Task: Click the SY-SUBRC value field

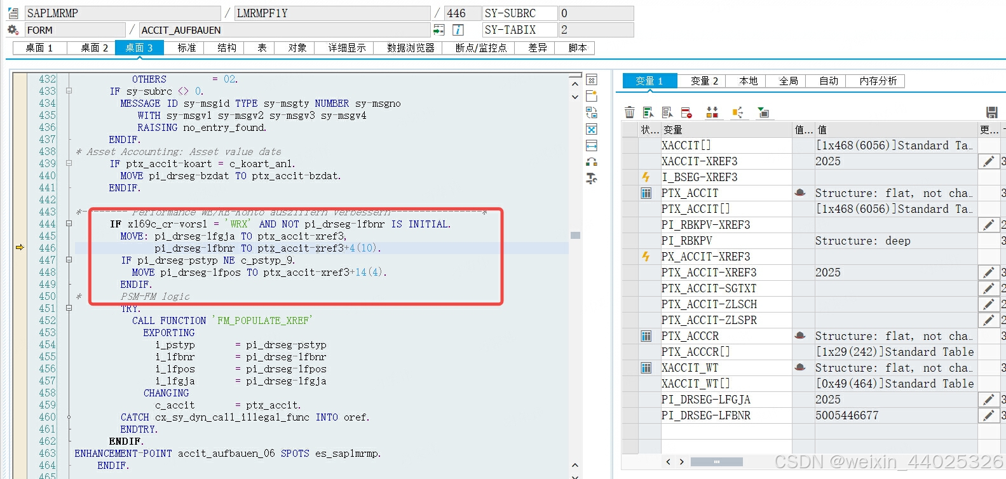Action: pos(596,13)
